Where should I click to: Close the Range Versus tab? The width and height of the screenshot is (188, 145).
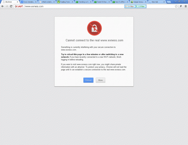(146, 2)
